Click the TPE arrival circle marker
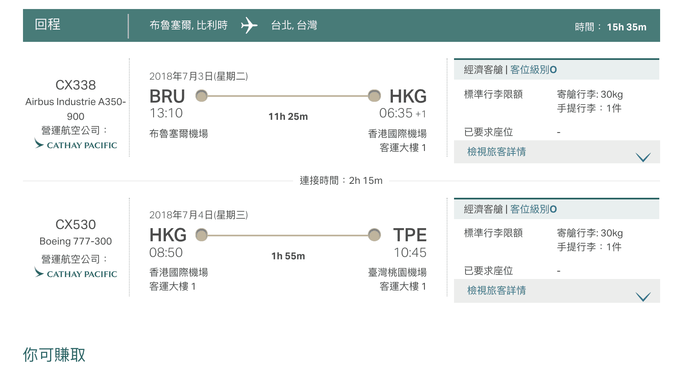The width and height of the screenshot is (679, 366). [374, 235]
